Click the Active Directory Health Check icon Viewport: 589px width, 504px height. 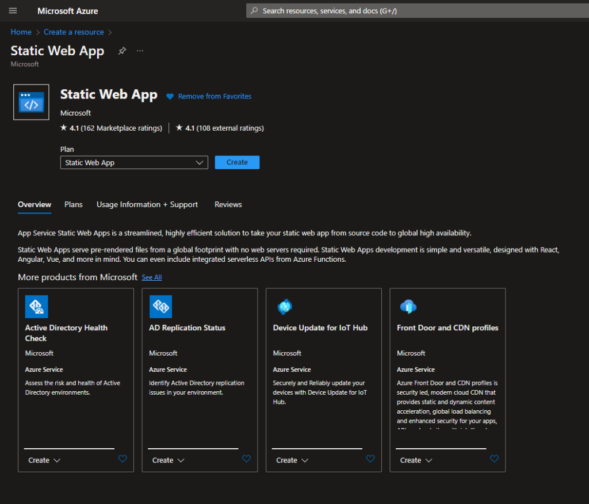click(36, 307)
